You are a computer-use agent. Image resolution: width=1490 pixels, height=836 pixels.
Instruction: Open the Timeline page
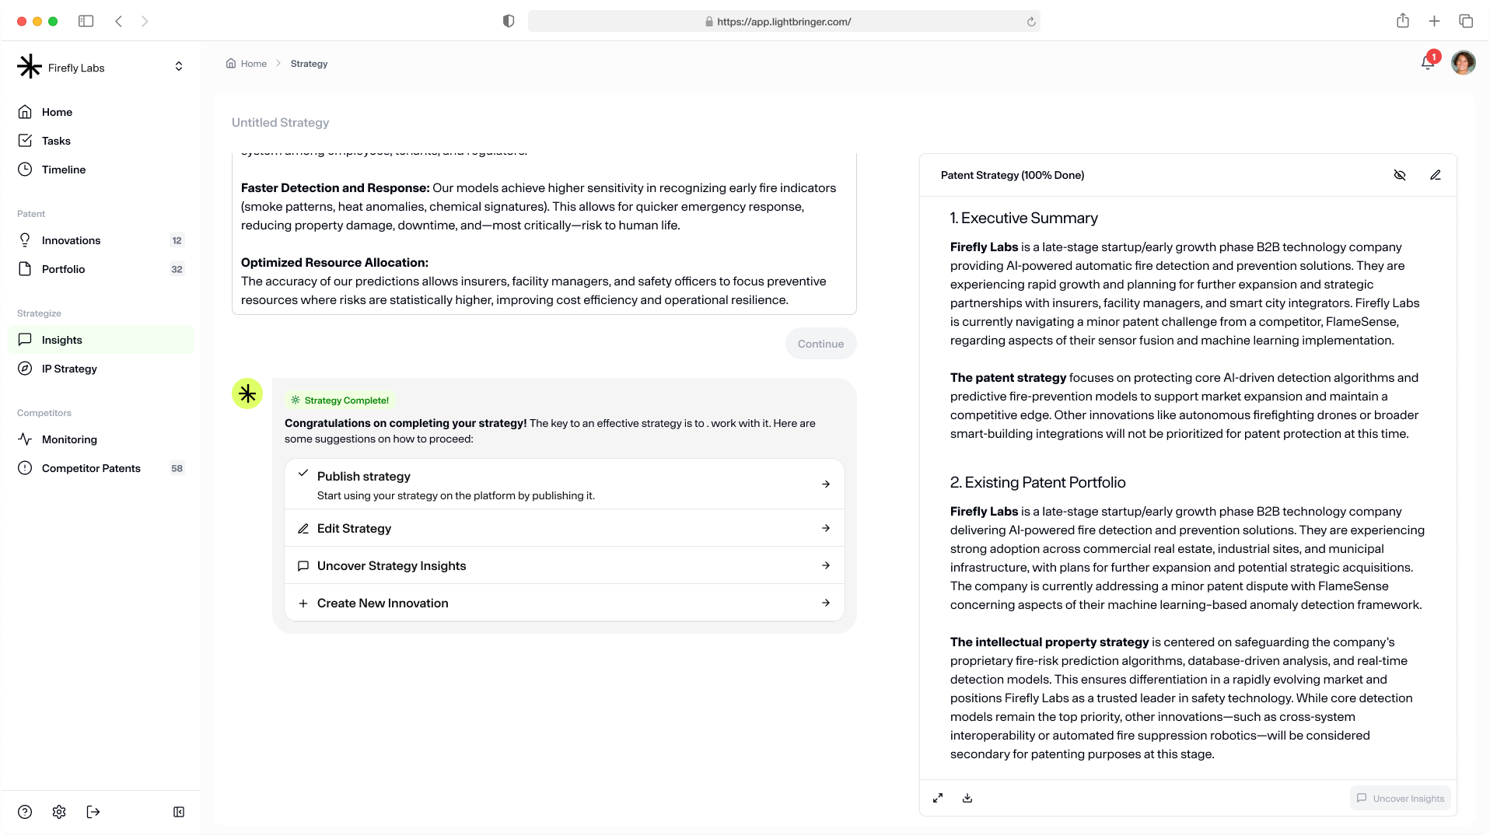[x=101, y=170]
